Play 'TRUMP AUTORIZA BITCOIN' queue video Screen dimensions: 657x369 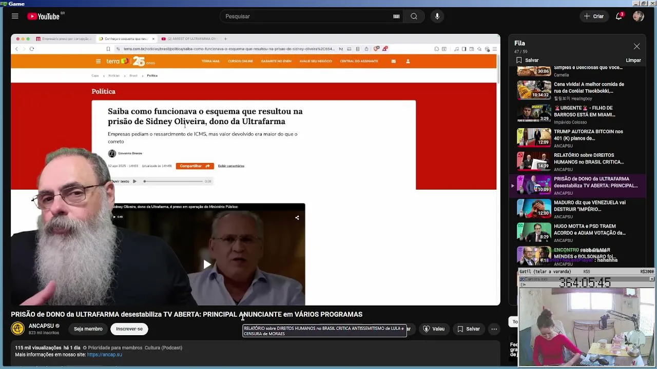578,138
